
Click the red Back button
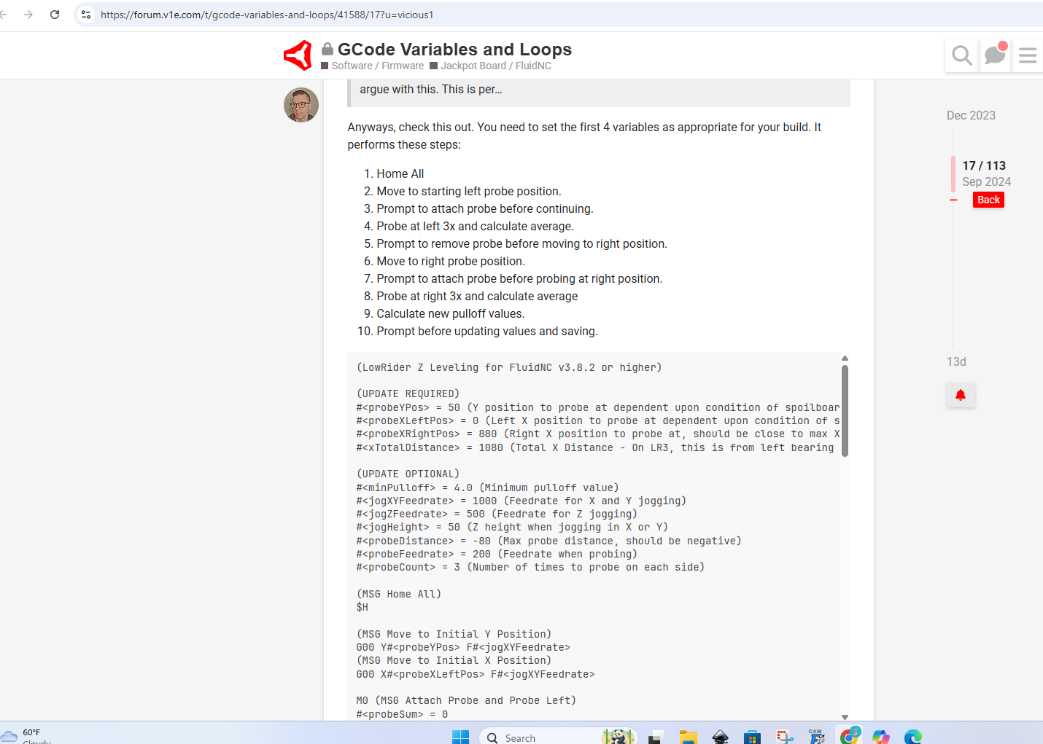[x=988, y=200]
